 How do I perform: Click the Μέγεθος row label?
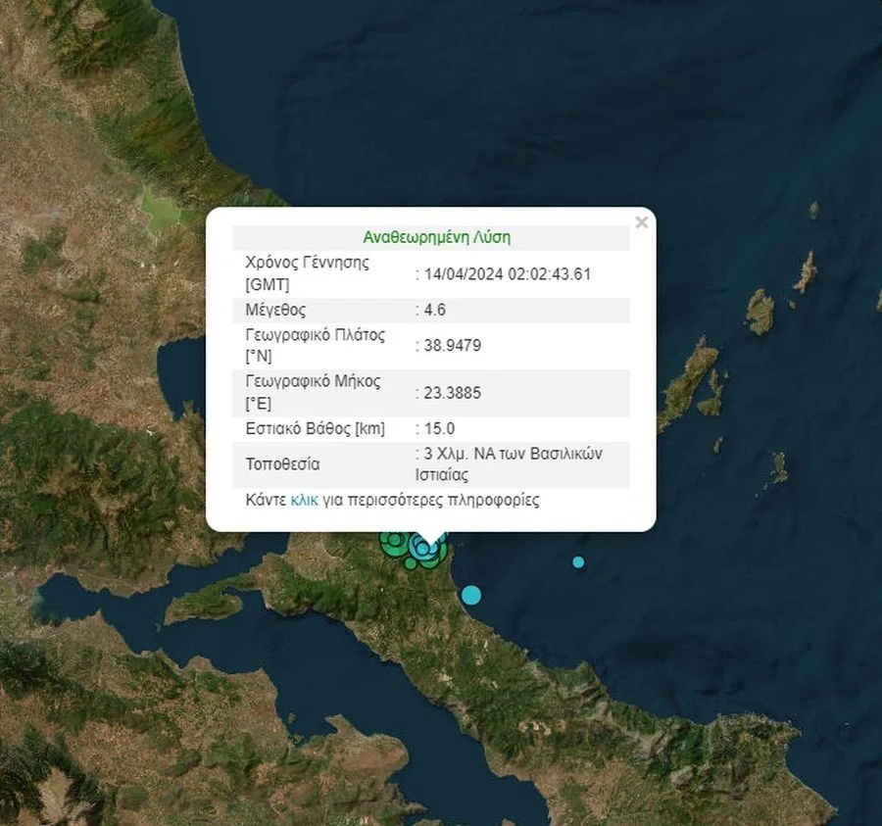point(275,311)
